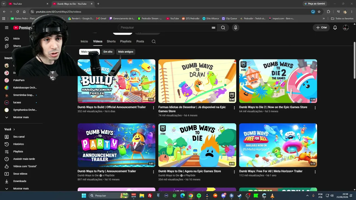Screen dimensions: 356x200
Task: Open the Início channel tab
Action: 84,41
